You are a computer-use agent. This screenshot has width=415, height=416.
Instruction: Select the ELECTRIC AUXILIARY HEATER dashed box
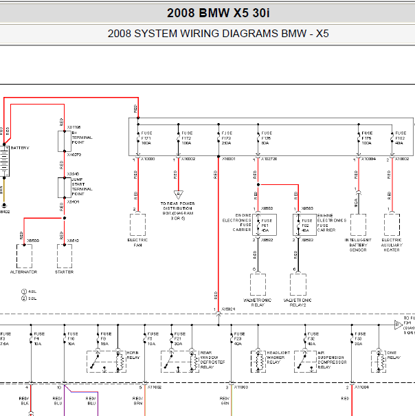pyautogui.click(x=392, y=225)
